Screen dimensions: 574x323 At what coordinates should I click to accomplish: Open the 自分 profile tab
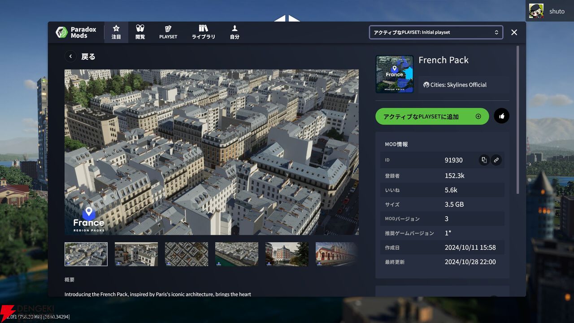tap(235, 32)
